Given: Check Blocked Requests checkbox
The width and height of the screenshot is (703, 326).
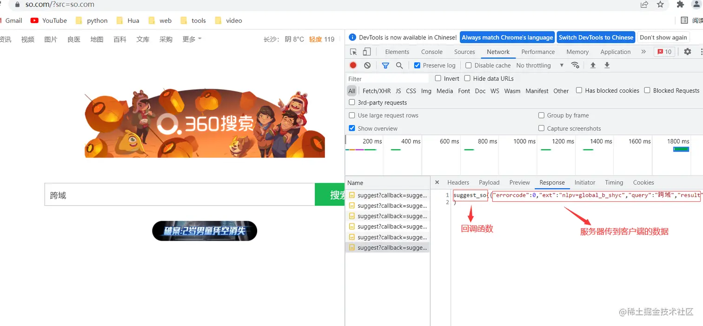Looking at the screenshot, I should (647, 90).
